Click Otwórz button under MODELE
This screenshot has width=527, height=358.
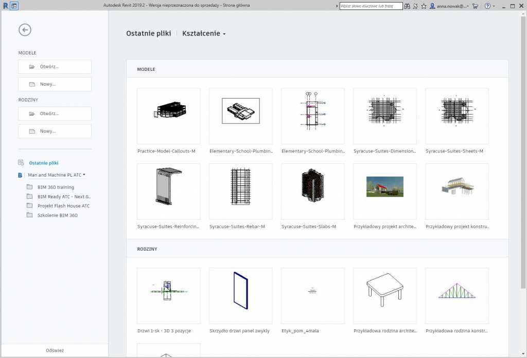(55, 67)
